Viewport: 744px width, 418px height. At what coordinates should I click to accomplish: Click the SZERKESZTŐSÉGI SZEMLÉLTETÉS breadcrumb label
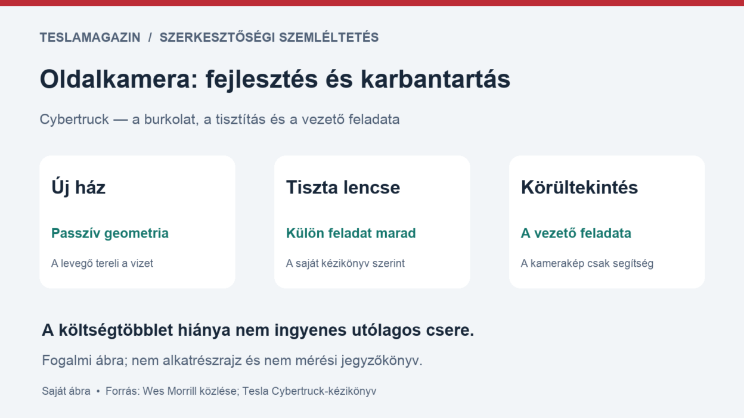[x=269, y=38]
